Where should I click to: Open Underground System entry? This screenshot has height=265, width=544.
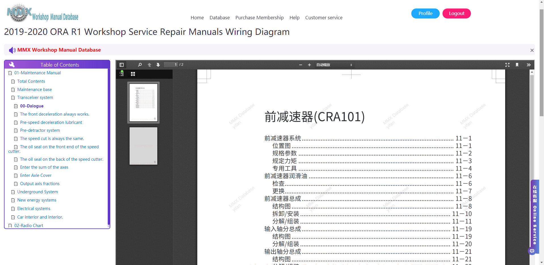coord(37,192)
